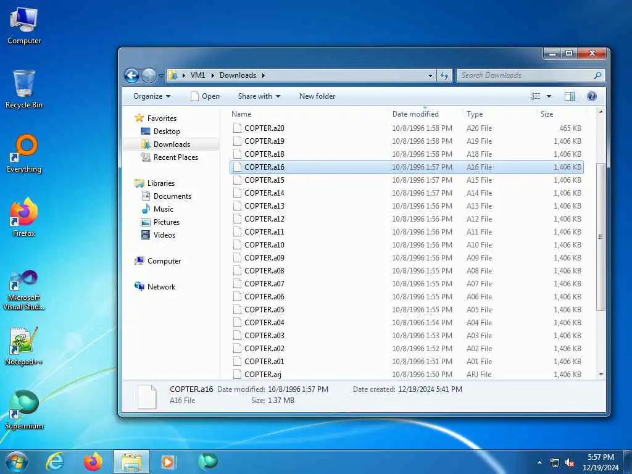Open the Notepad++ desktop shortcut
Screen dimensions: 632x474
[24, 346]
